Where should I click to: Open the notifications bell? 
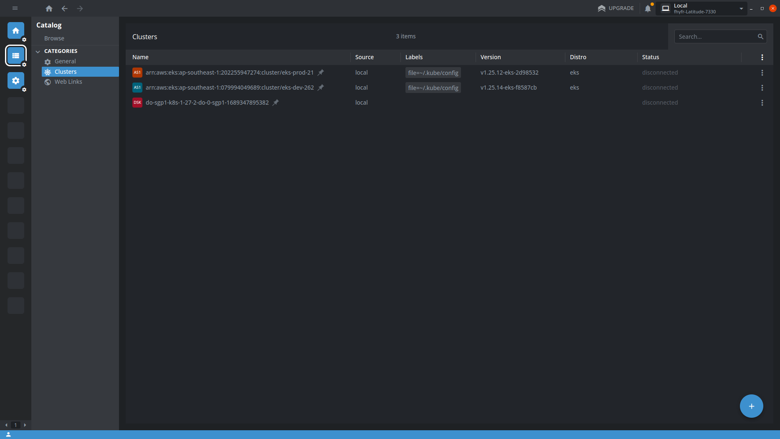point(648,8)
